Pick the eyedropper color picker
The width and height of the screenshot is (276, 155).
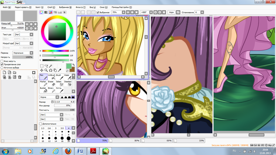[60, 70]
